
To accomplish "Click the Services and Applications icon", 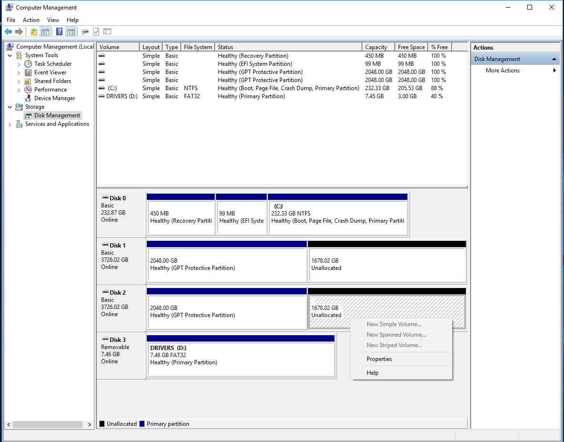I will (19, 124).
